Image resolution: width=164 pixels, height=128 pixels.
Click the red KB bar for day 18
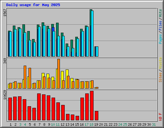(x=92, y=106)
